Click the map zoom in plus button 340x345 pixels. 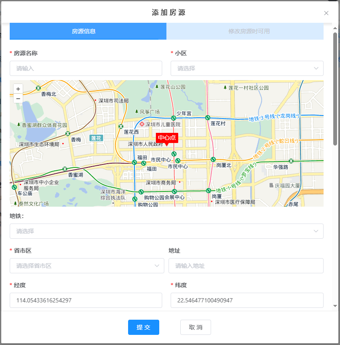click(18, 89)
